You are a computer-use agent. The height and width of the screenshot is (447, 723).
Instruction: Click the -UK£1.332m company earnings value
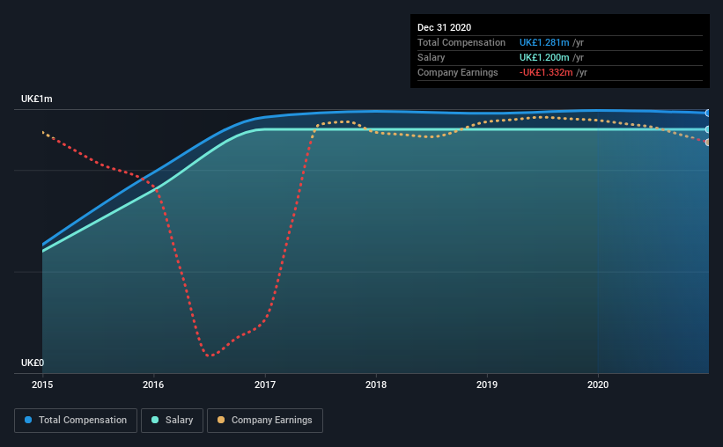pyautogui.click(x=546, y=73)
